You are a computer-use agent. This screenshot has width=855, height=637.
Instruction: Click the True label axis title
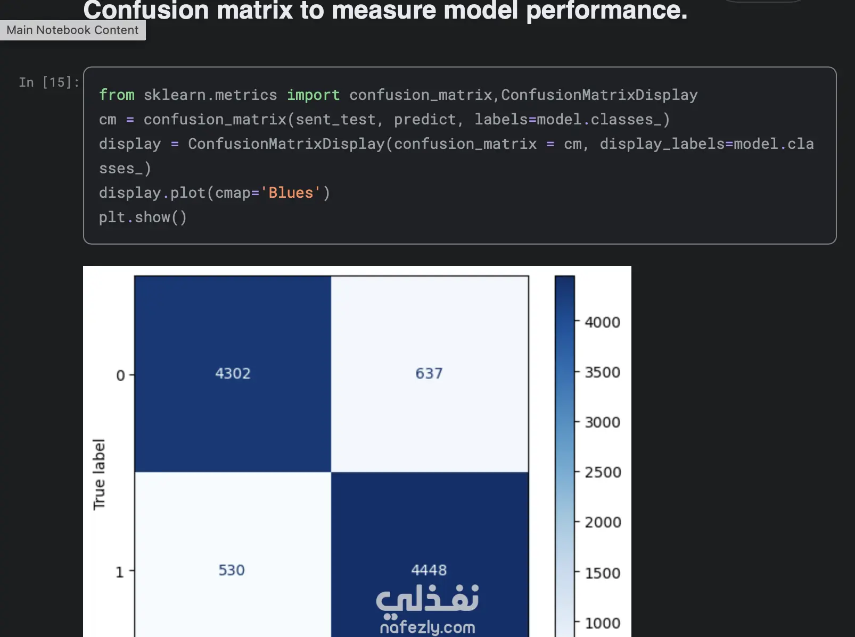click(99, 474)
